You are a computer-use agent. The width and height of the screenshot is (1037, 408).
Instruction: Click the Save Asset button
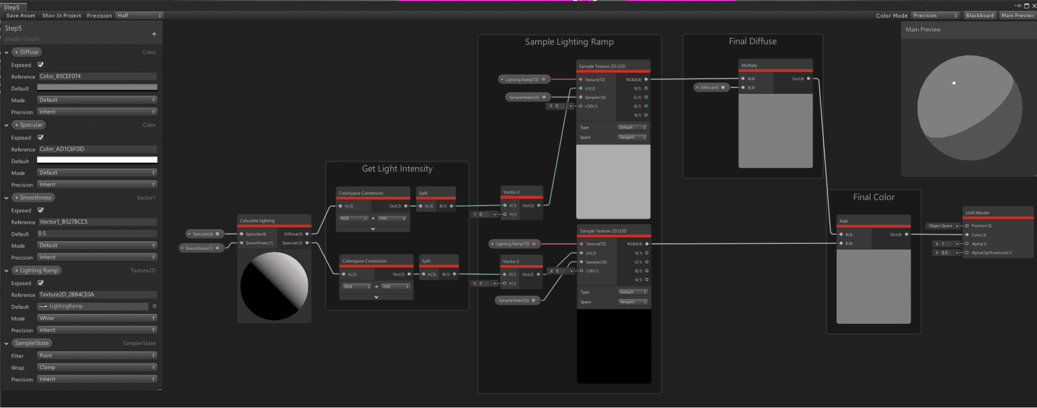(x=21, y=16)
